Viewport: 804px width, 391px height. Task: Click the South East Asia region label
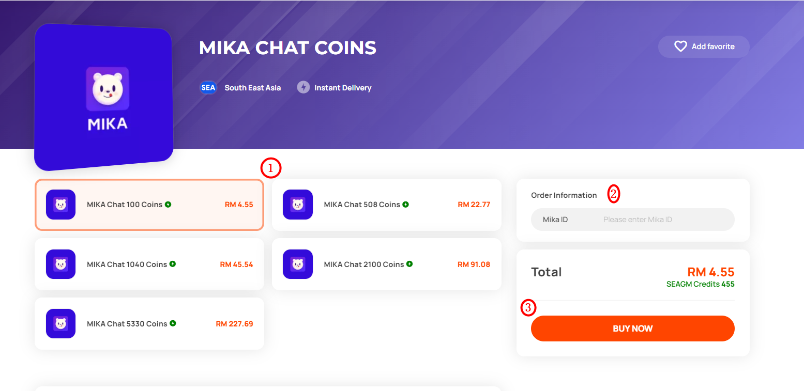point(253,88)
